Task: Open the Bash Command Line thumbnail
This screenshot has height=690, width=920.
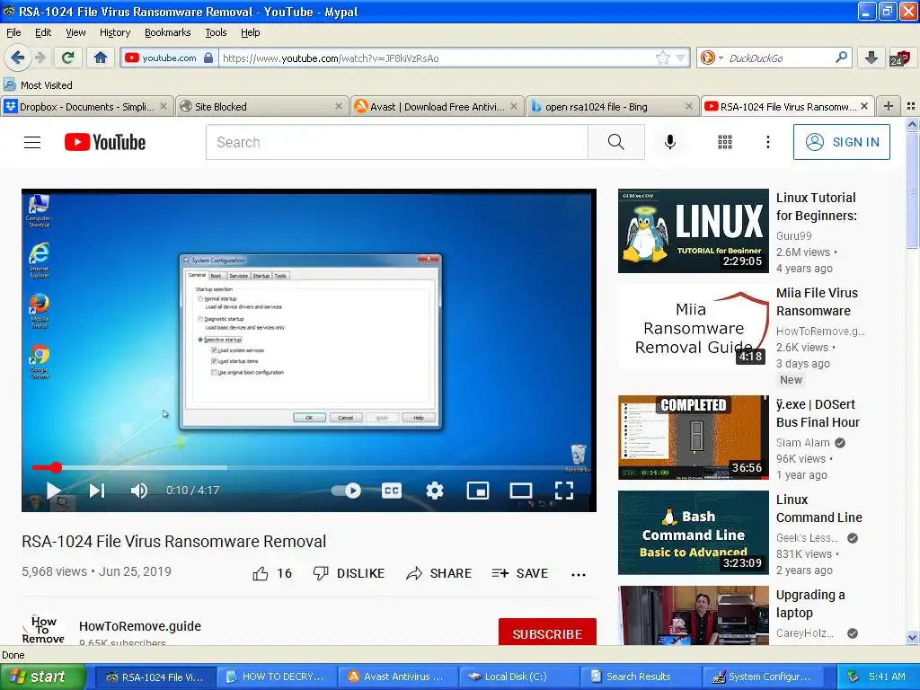Action: click(693, 533)
